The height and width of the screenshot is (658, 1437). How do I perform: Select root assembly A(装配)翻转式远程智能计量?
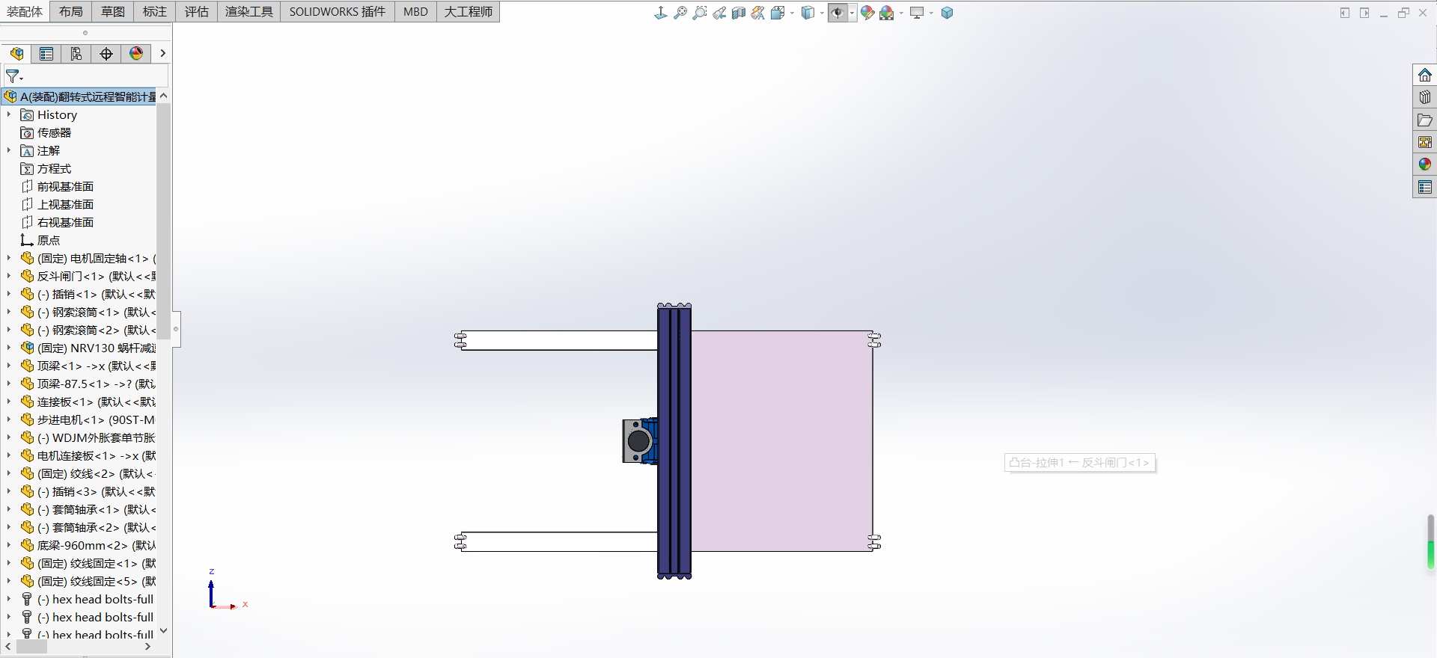point(80,96)
